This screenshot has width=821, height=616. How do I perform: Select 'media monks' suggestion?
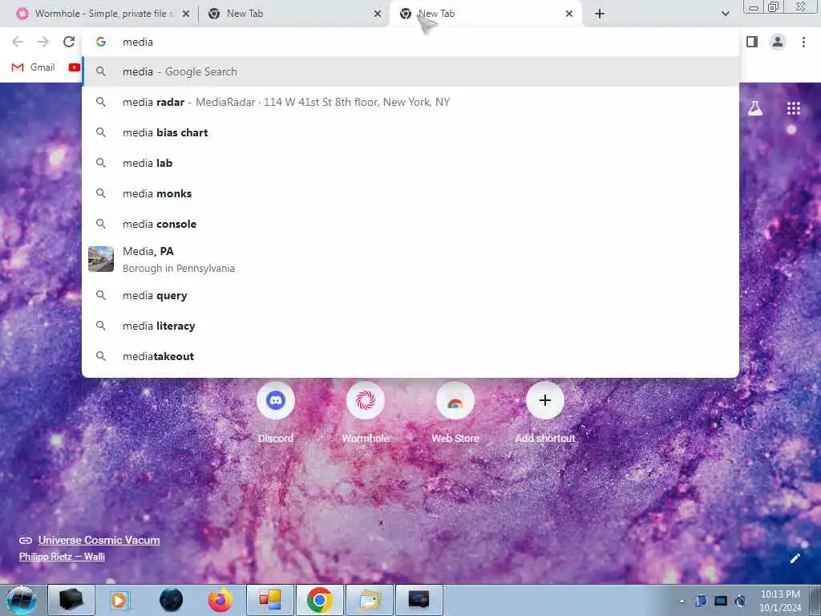(x=410, y=193)
